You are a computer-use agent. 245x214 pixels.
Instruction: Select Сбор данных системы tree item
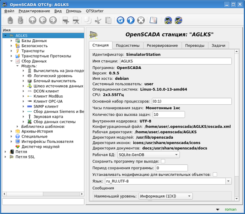point(55,122)
